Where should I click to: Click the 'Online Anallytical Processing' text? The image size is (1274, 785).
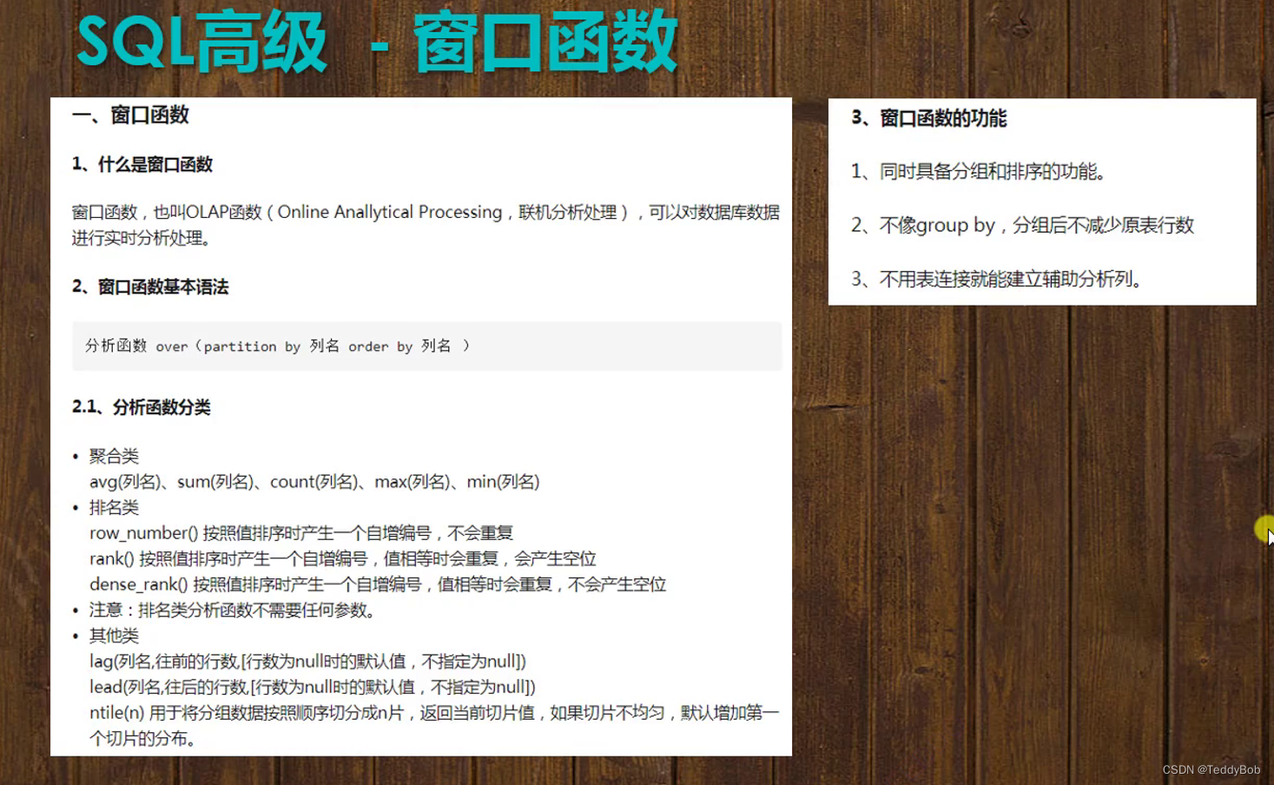(390, 212)
